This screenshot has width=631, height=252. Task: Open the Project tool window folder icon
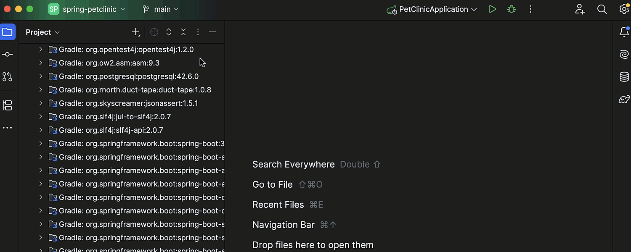tap(8, 32)
